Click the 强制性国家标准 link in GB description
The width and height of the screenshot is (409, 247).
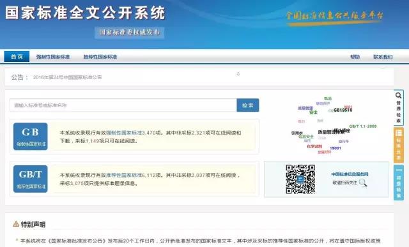[124, 133]
